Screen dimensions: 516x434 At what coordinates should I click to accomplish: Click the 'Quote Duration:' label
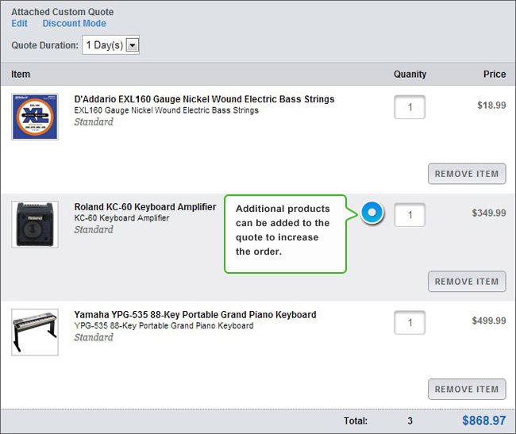(x=45, y=45)
